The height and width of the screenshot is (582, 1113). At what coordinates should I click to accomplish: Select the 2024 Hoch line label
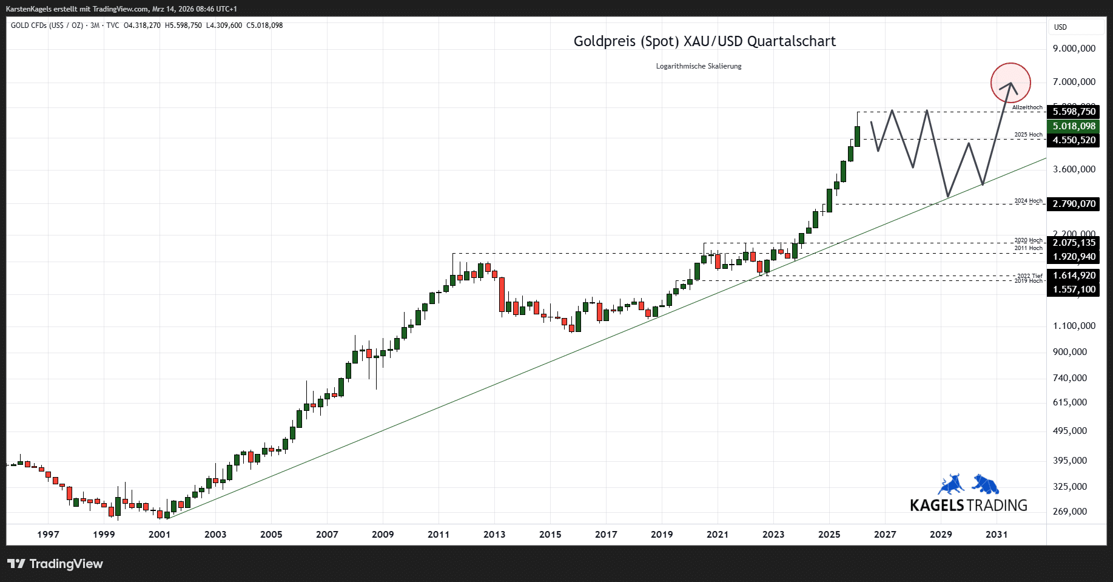coord(1028,201)
